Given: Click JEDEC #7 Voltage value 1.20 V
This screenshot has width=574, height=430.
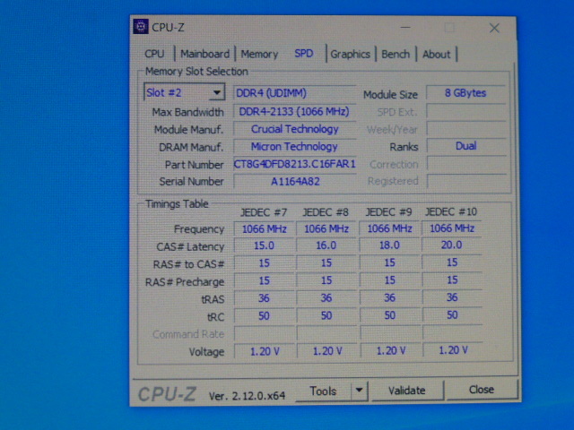Looking at the screenshot, I should (x=265, y=351).
